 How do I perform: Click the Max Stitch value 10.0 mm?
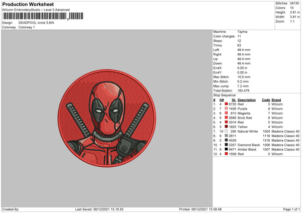pyautogui.click(x=244, y=77)
